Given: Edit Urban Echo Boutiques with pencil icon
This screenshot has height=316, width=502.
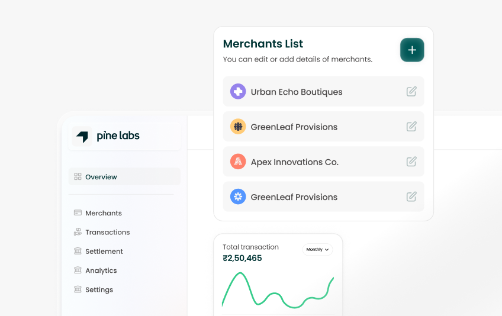Looking at the screenshot, I should pos(411,92).
